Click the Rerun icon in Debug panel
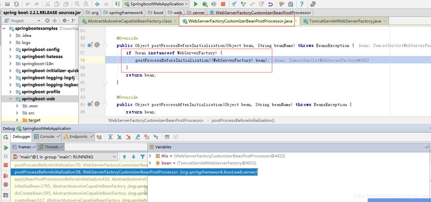The width and height of the screenshot is (431, 202). pos(6,137)
